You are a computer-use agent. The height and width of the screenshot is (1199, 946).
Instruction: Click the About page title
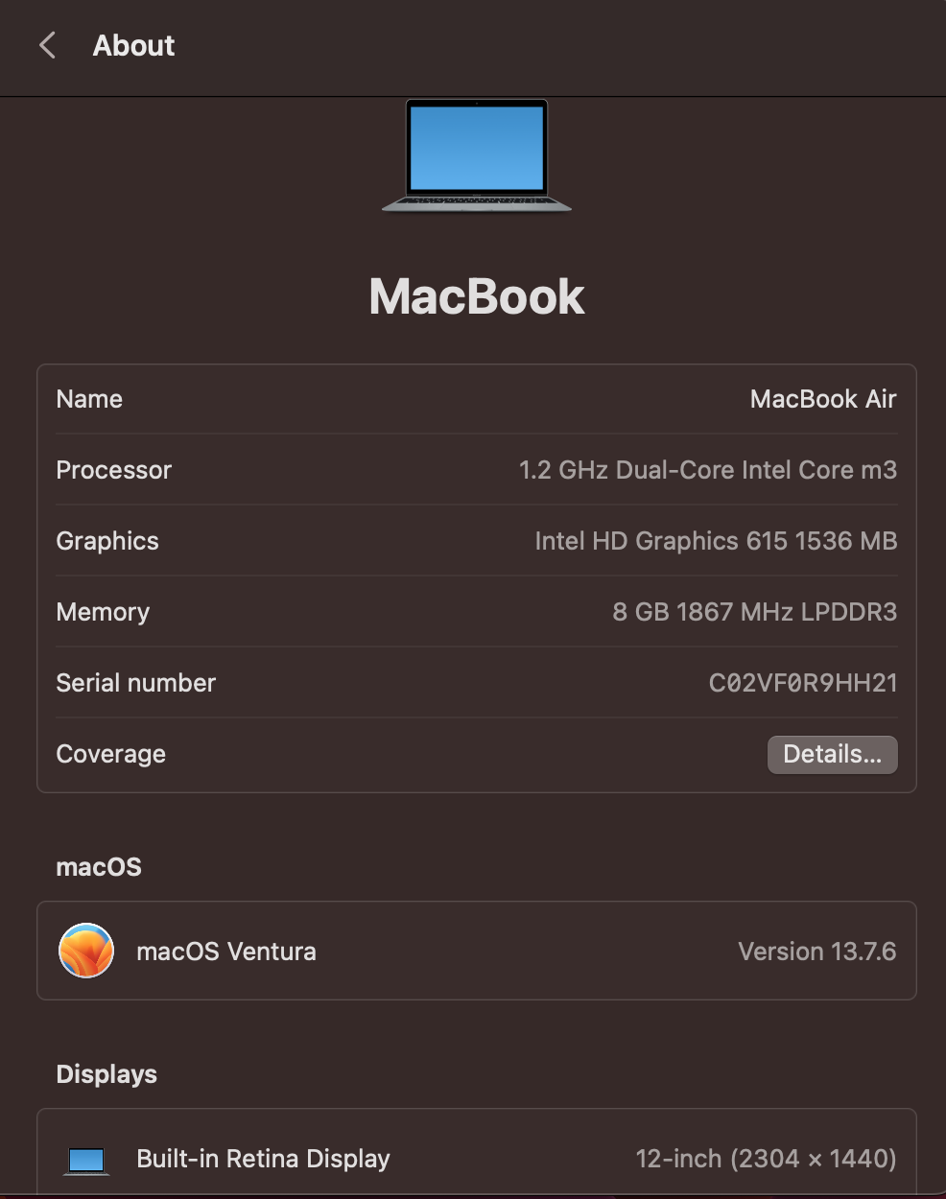tap(133, 45)
